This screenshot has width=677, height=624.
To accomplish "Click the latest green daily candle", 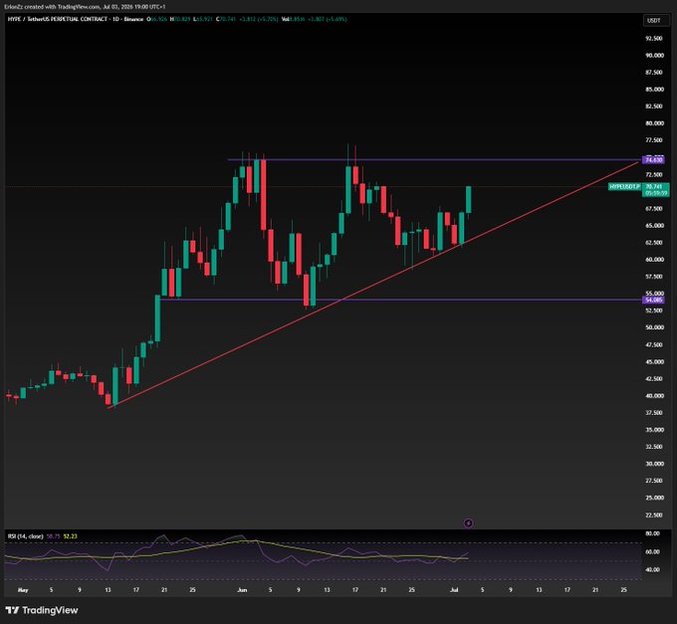I will 469,200.
